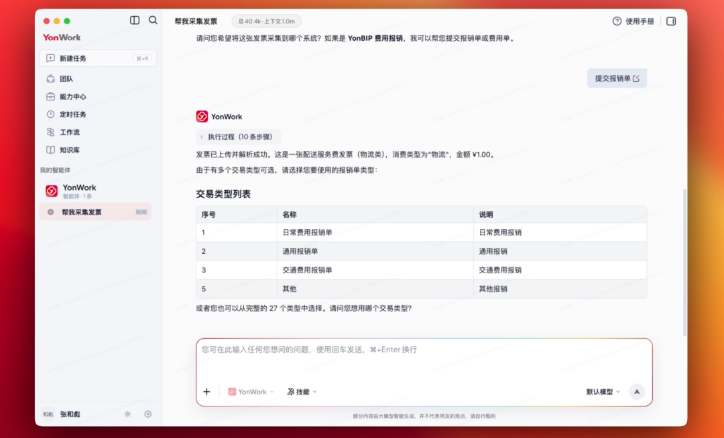Select the 日常费用报销单 cell
The height and width of the screenshot is (438, 724).
[375, 232]
